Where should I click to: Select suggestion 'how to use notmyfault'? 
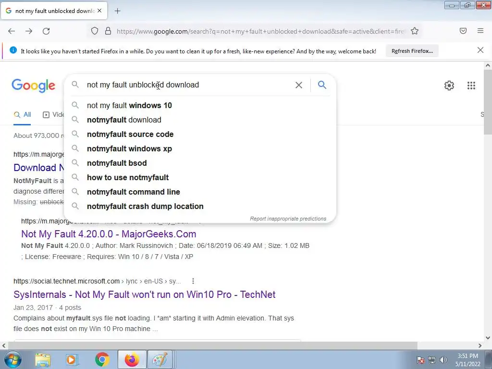(200, 178)
